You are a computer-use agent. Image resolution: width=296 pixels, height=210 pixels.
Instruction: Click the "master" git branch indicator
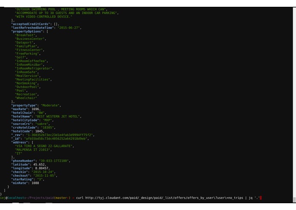pos(61,198)
